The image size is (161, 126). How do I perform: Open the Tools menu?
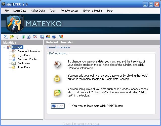(53, 11)
